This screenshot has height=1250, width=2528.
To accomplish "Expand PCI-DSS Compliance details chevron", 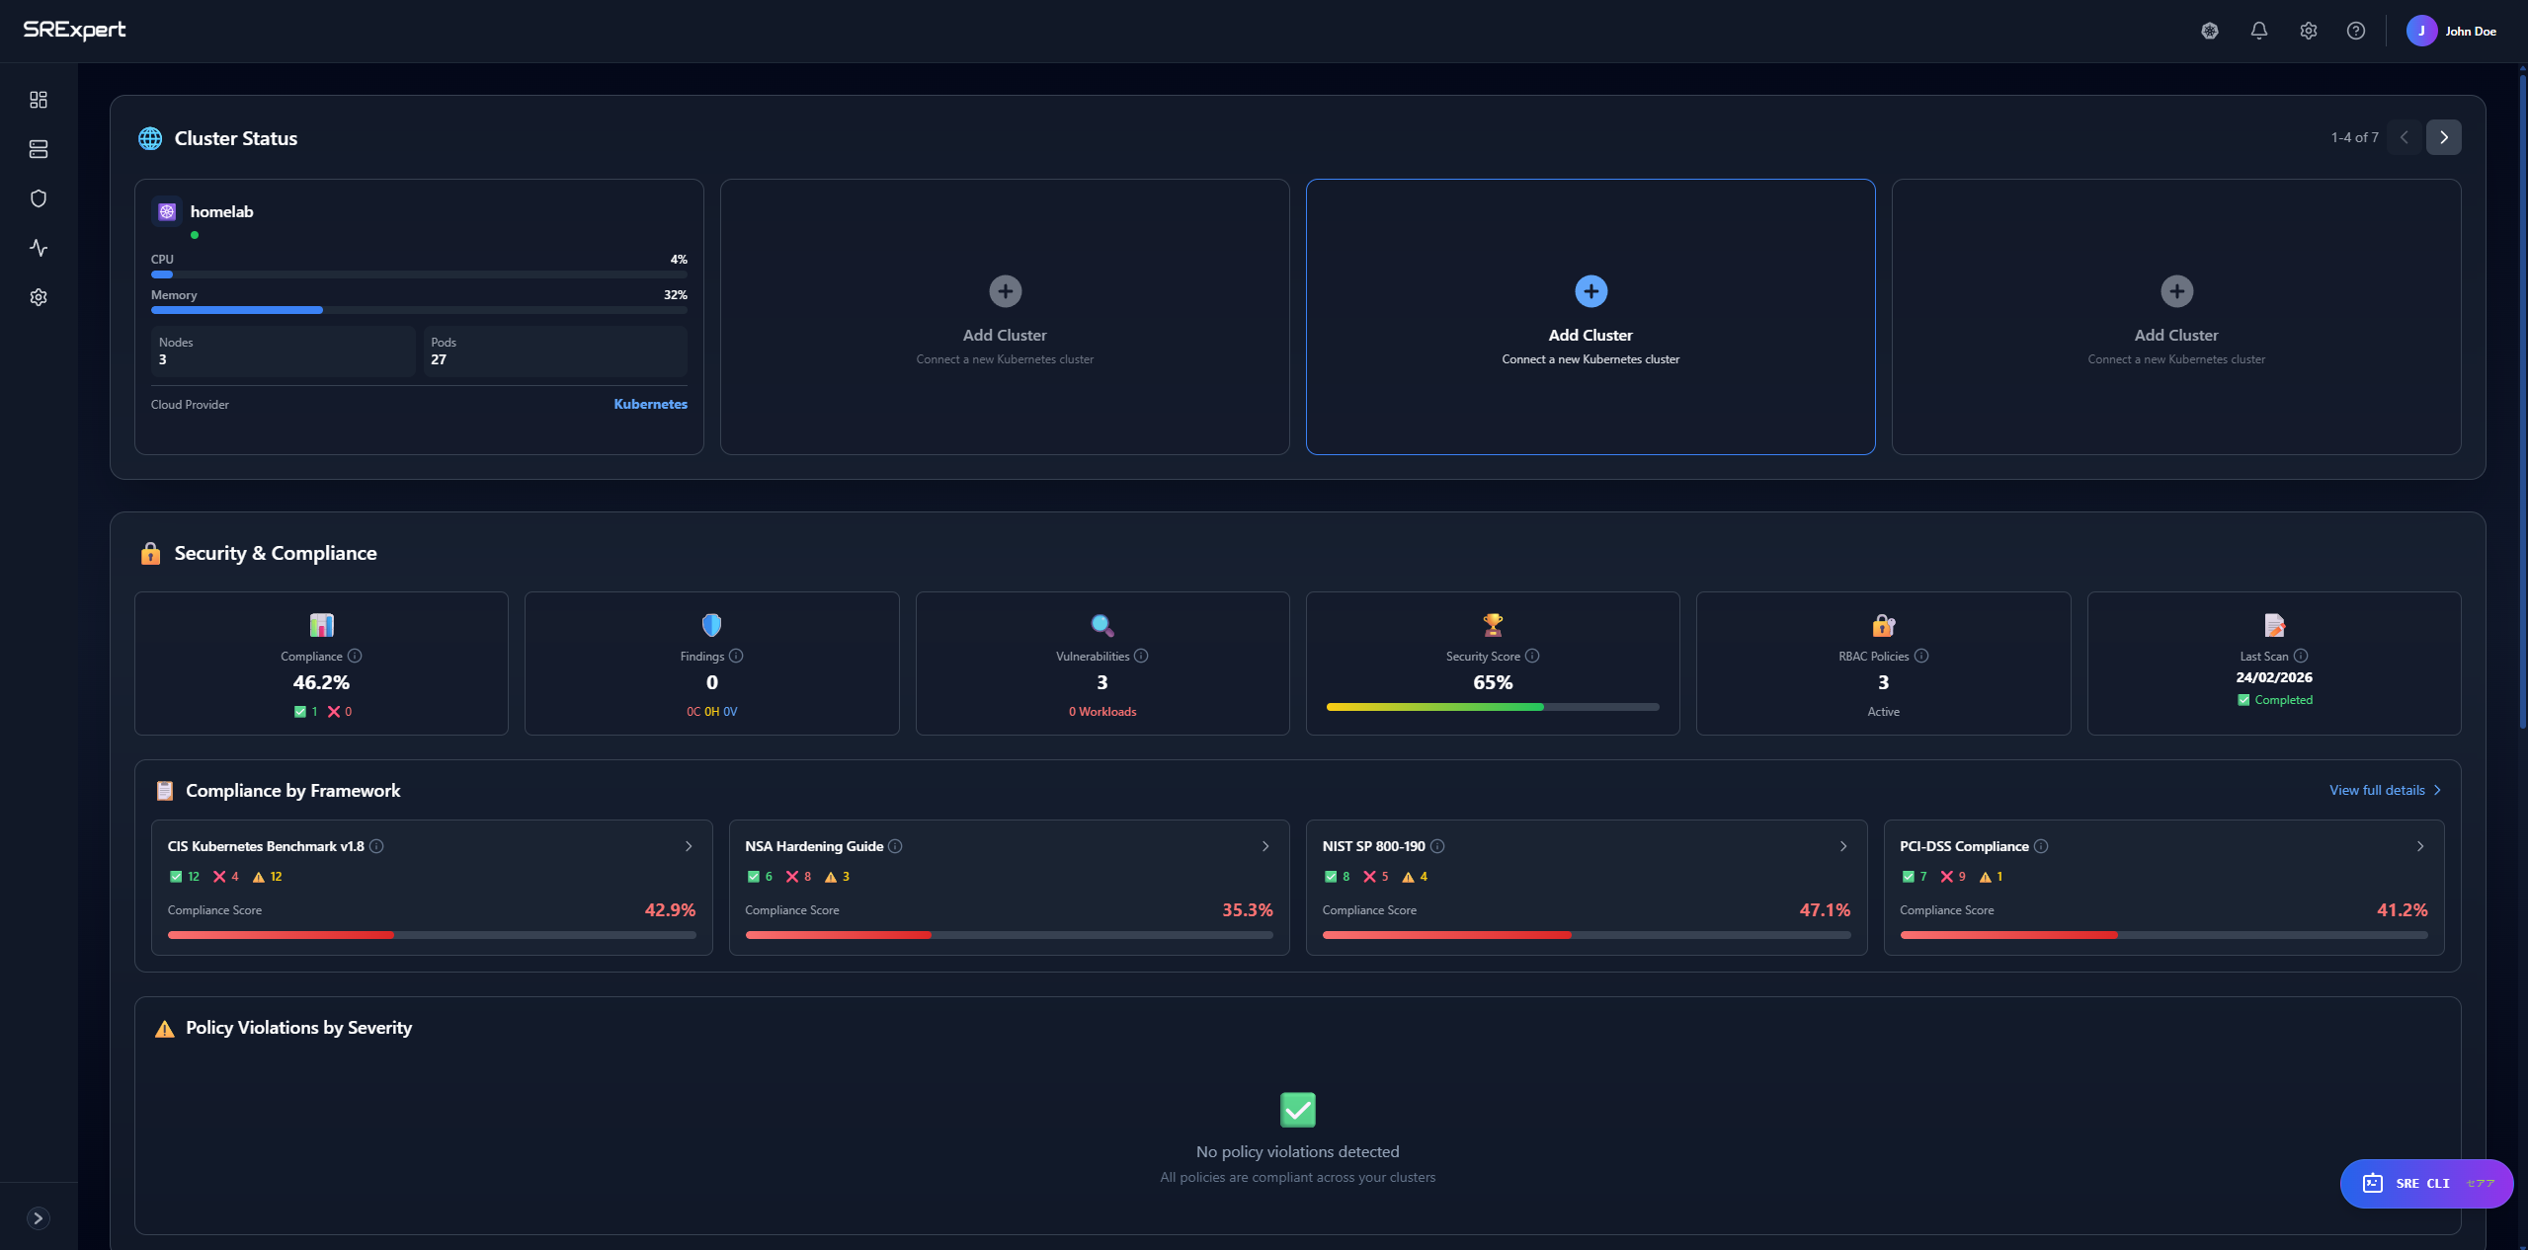I will click(2419, 846).
